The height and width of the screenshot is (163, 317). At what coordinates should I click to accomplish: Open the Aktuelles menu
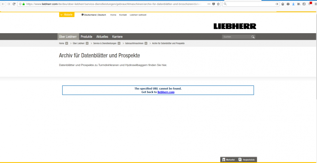pos(102,37)
